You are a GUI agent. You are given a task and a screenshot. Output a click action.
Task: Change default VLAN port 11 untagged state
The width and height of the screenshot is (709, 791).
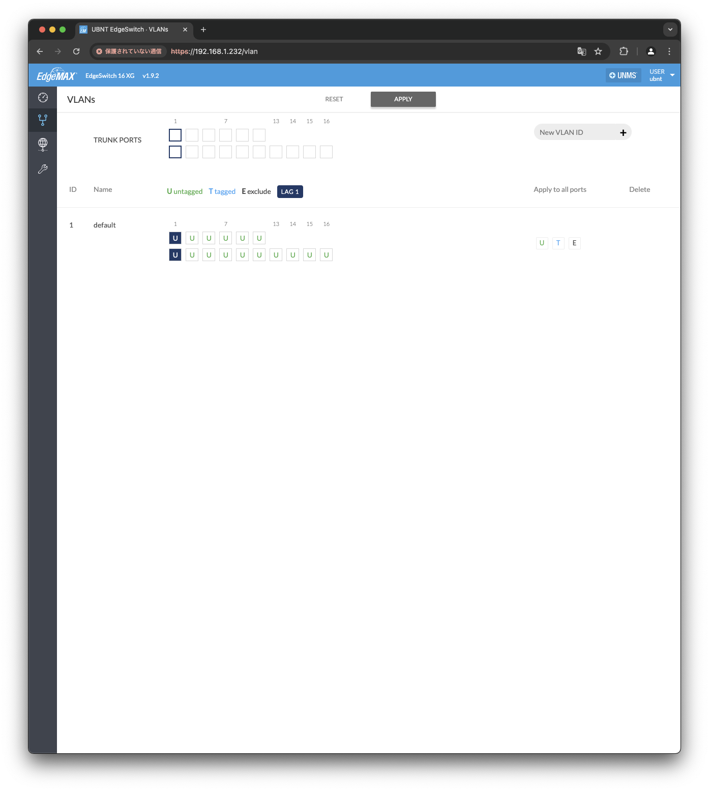(259, 238)
